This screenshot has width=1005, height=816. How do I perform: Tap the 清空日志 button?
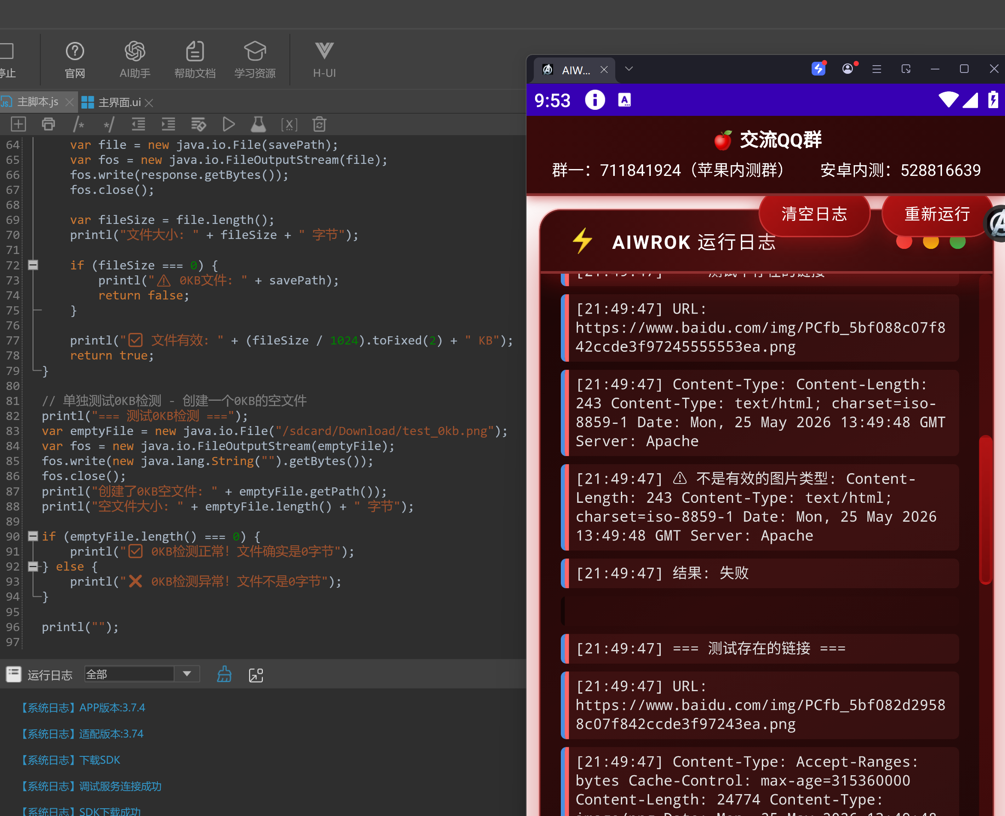(814, 215)
